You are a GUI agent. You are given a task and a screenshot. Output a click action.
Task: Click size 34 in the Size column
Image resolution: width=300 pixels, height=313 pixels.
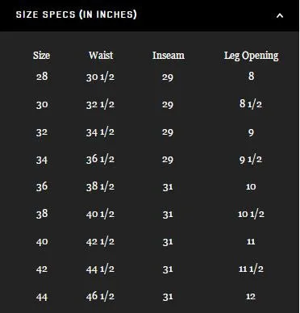click(x=42, y=160)
